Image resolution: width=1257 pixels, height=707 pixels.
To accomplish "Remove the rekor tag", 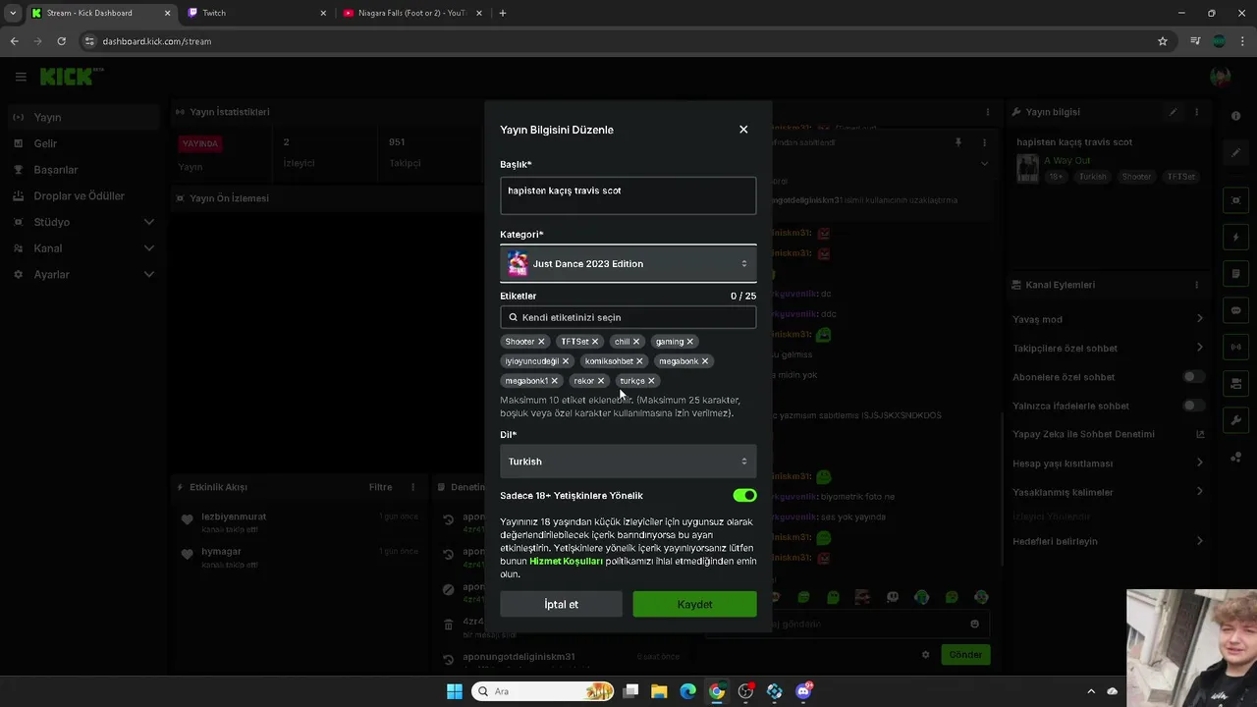I will pyautogui.click(x=601, y=381).
